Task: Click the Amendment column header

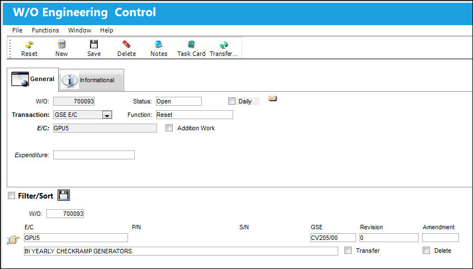Action: pos(438,227)
